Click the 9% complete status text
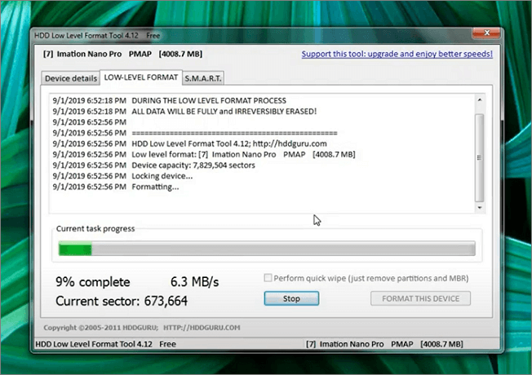This screenshot has width=532, height=375. [x=92, y=282]
